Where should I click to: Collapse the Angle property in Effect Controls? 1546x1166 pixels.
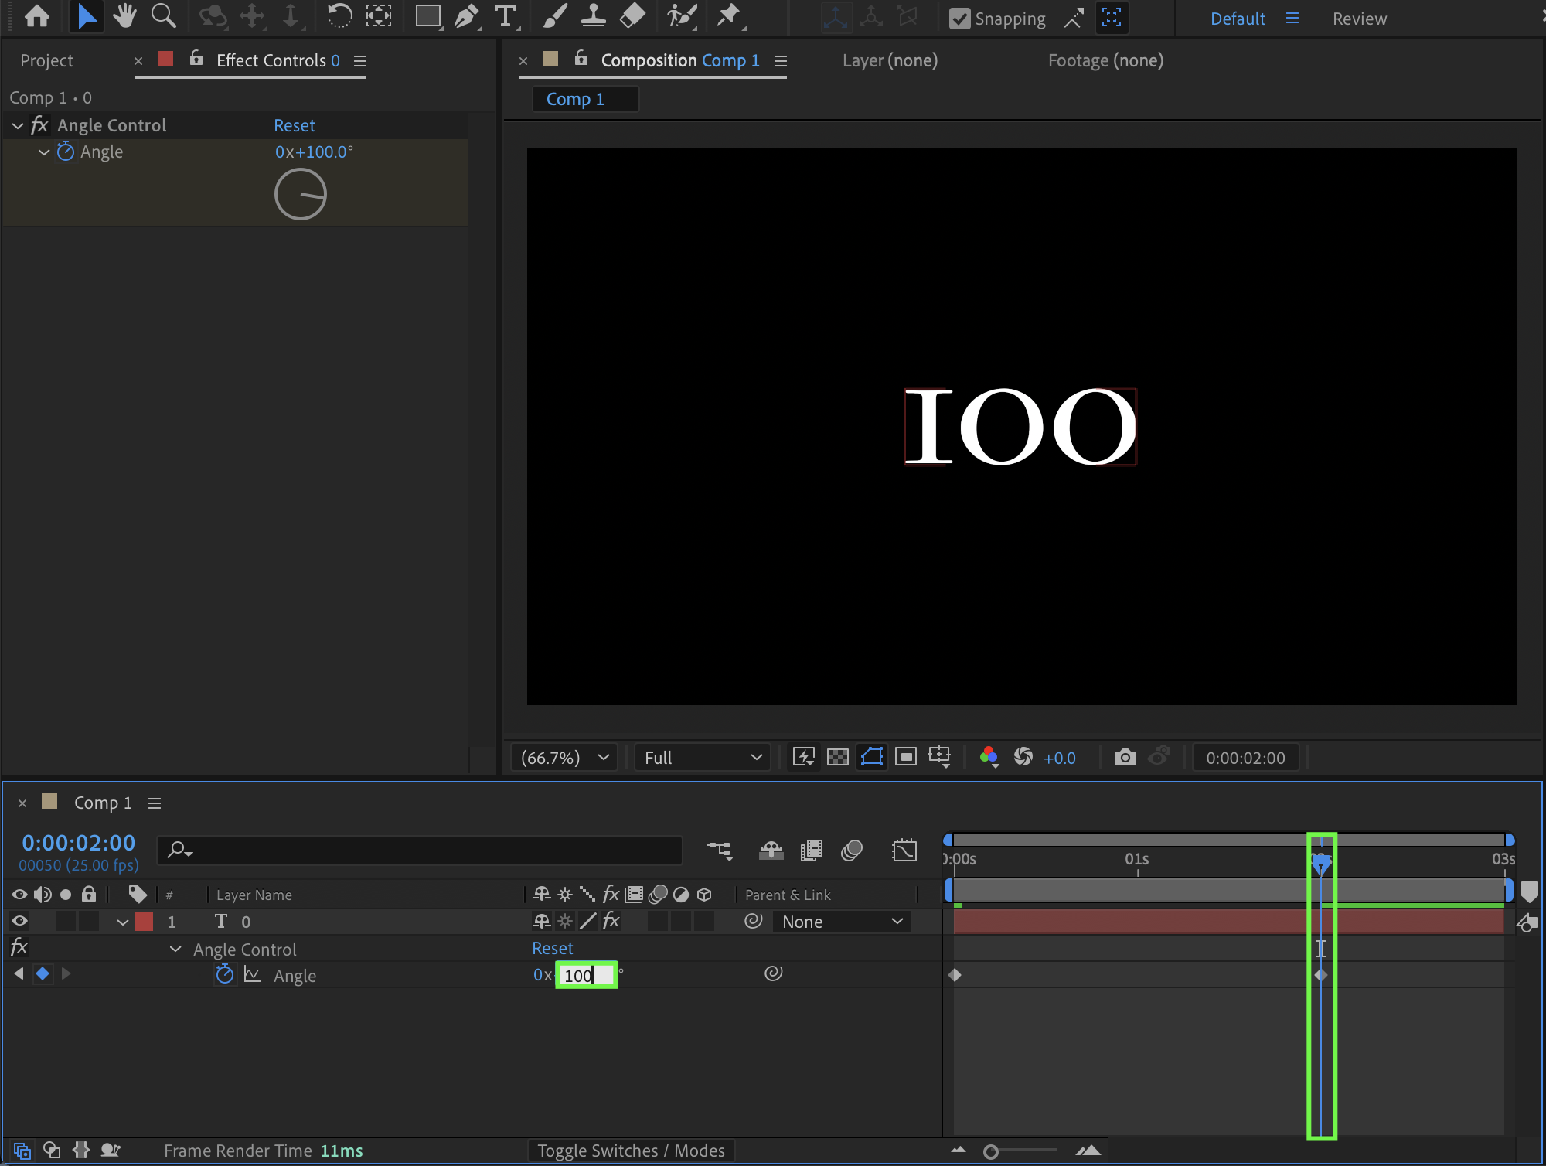pos(44,152)
